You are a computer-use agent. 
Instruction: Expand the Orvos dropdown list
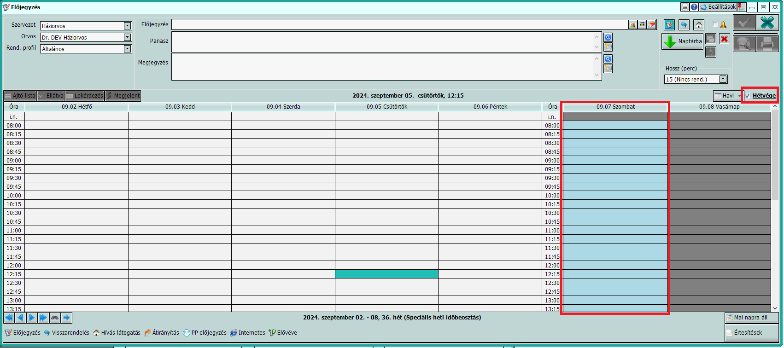click(127, 37)
